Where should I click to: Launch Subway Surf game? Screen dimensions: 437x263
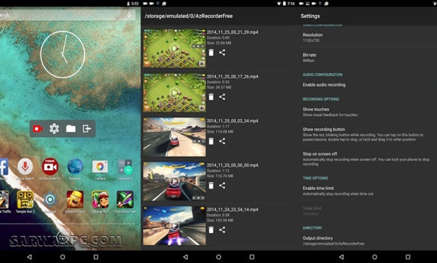coord(100,200)
